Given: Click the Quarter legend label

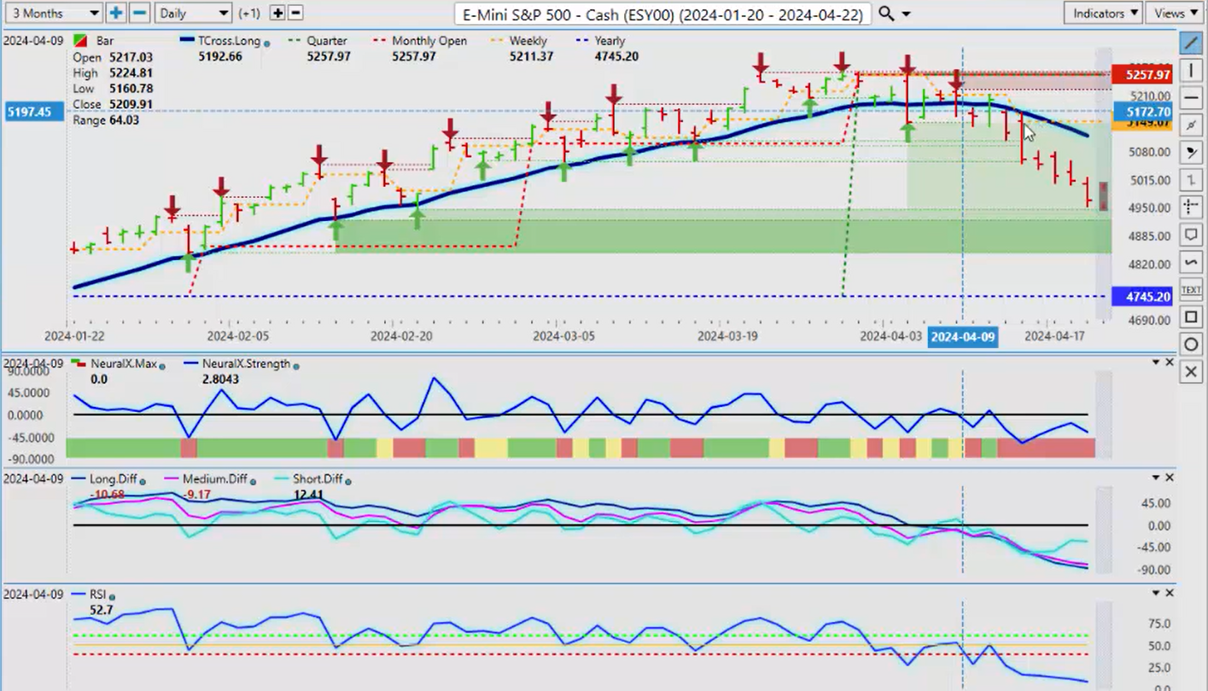Looking at the screenshot, I should coord(327,41).
